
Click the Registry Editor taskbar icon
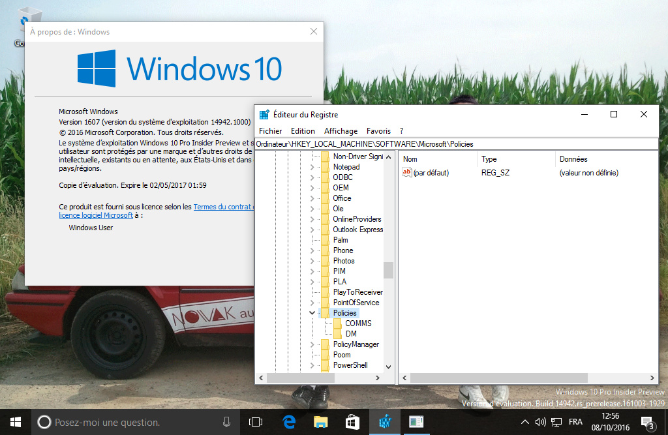[x=385, y=422]
